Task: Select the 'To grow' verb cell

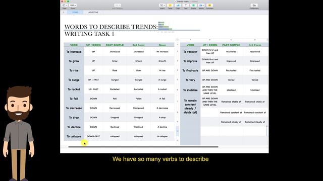Action: coord(74,61)
